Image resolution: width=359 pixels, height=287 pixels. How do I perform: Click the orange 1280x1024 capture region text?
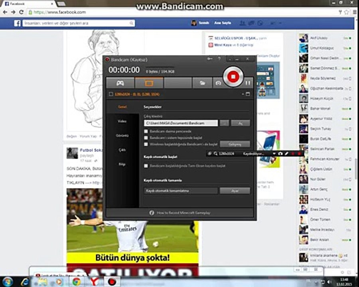click(x=137, y=94)
